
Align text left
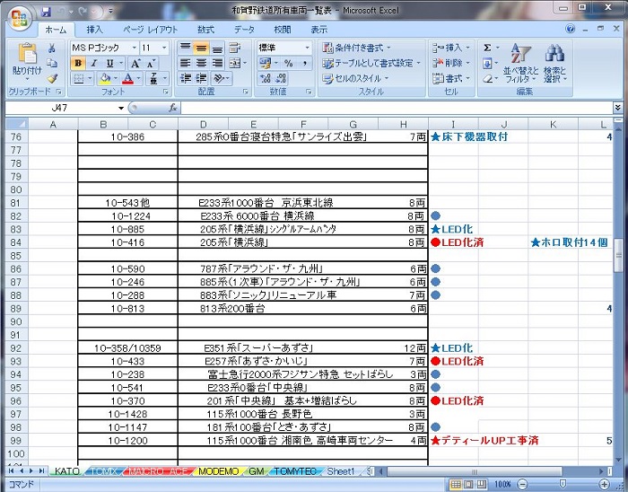click(x=185, y=64)
